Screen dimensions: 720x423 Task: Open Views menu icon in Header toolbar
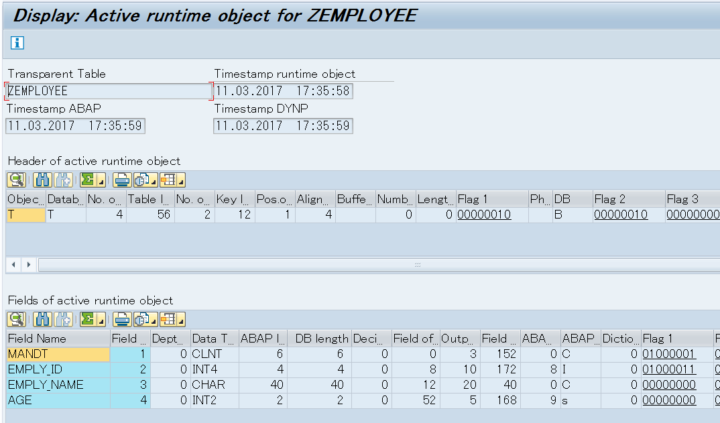coord(145,180)
